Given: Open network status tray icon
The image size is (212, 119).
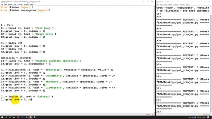Looking at the screenshot, I should point(198,117).
